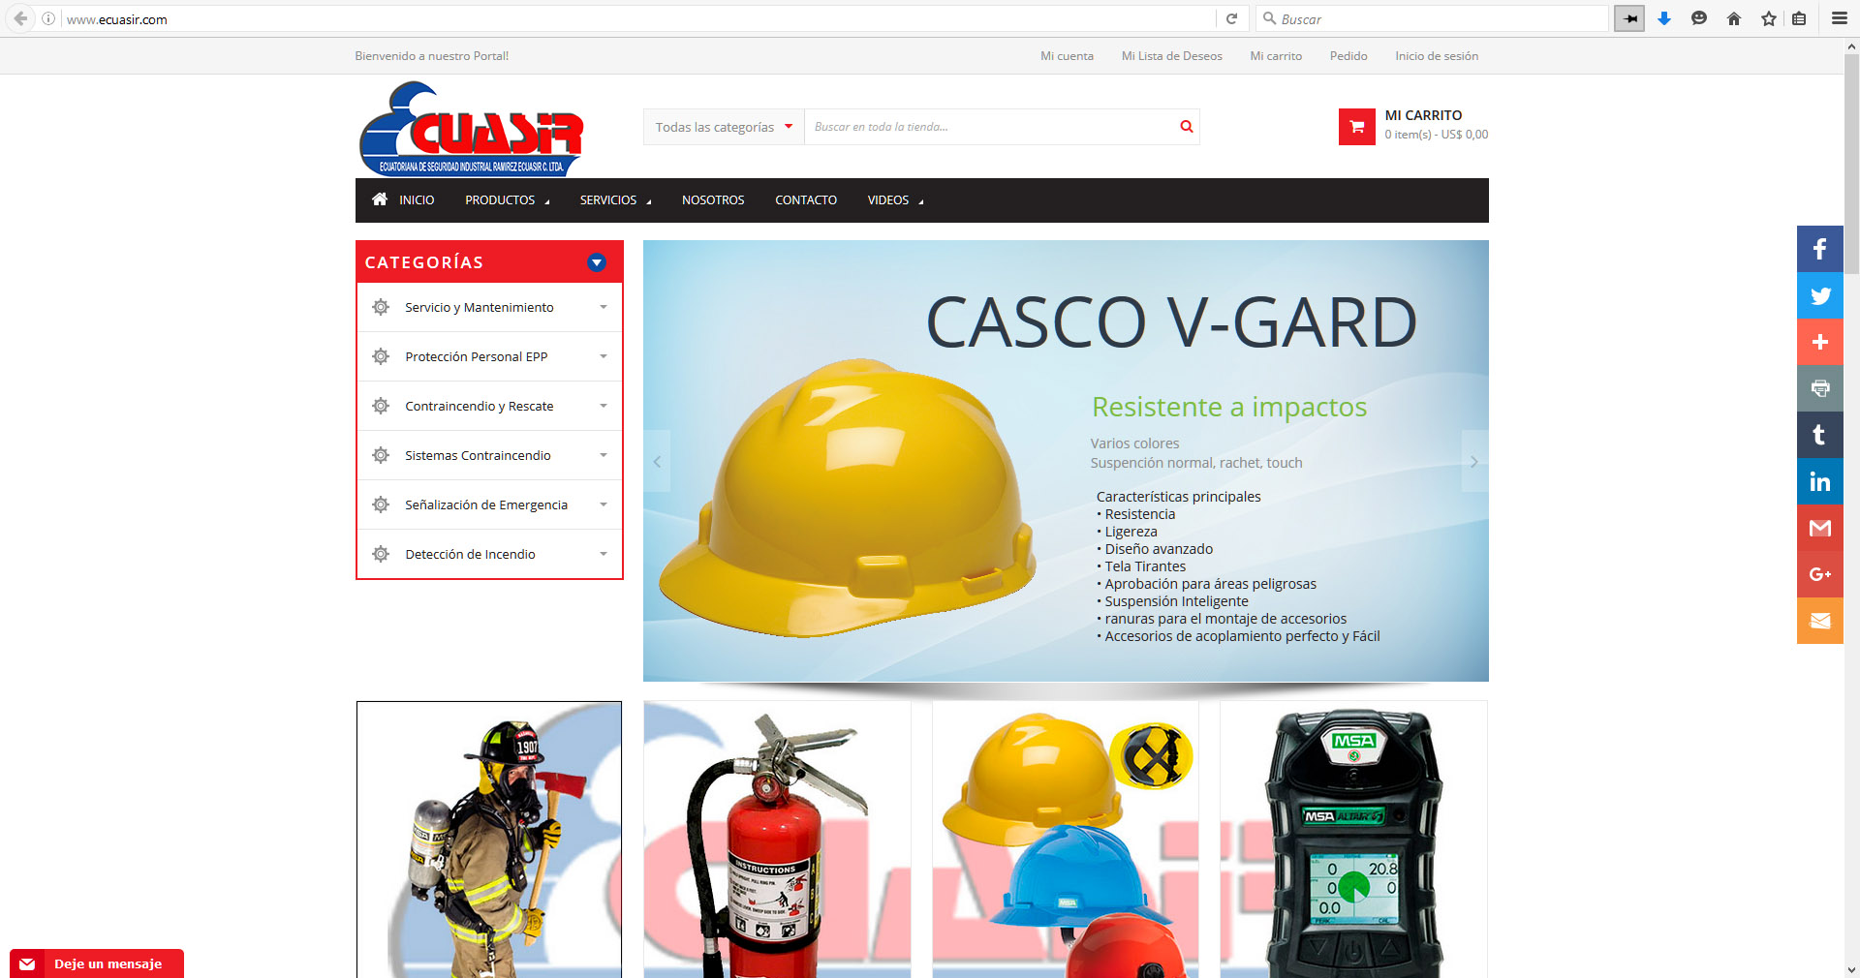Image resolution: width=1860 pixels, height=978 pixels.
Task: Open the safety helmets product thumbnail
Action: (1066, 840)
